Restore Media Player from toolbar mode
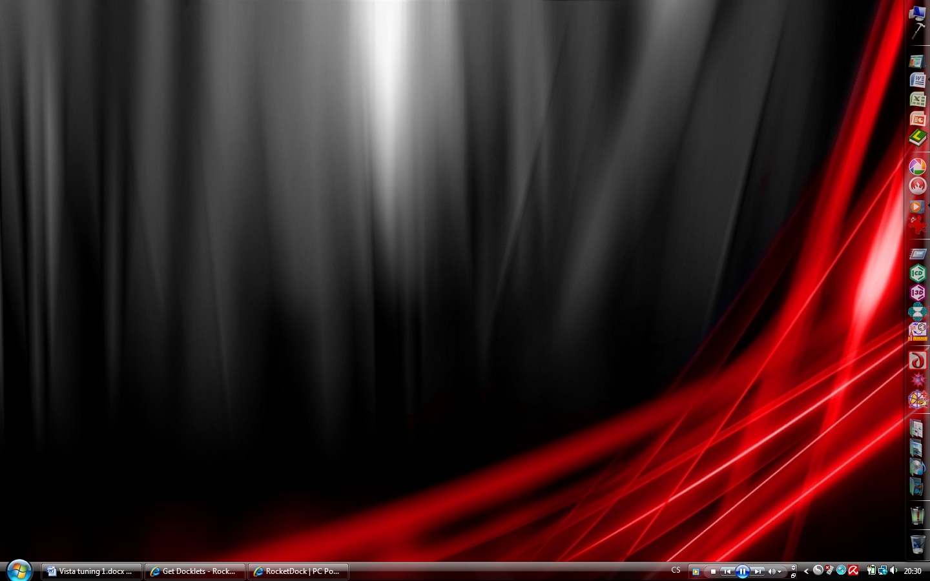Viewport: 930px width, 581px height. pyautogui.click(x=793, y=575)
